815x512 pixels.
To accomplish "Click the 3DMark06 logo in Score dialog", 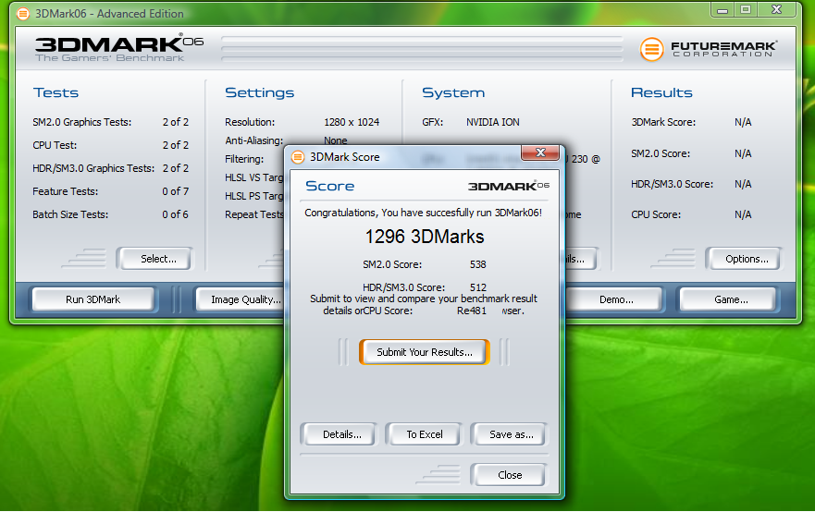I will pos(509,186).
